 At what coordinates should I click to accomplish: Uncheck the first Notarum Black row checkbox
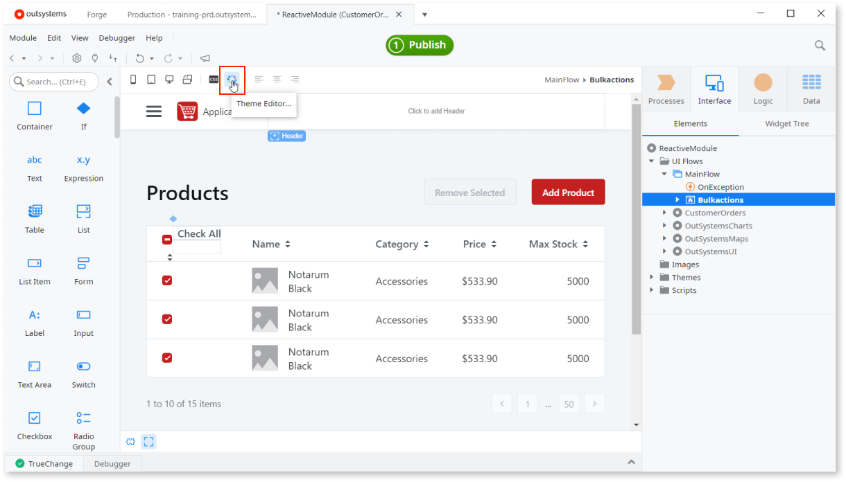point(167,280)
